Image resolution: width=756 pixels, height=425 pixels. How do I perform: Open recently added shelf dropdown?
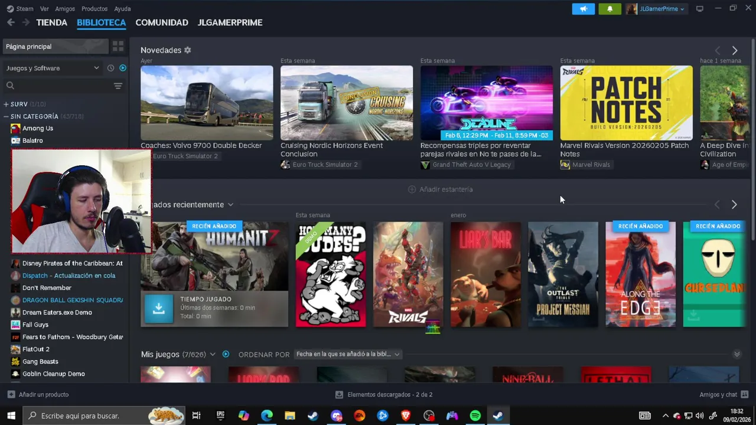[230, 205]
